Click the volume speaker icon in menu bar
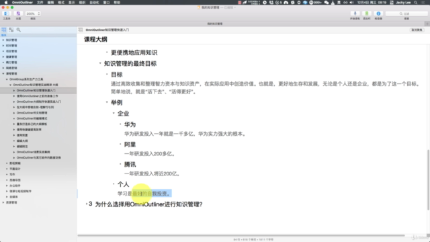This screenshot has height=242, width=430. pyautogui.click(x=351, y=3)
